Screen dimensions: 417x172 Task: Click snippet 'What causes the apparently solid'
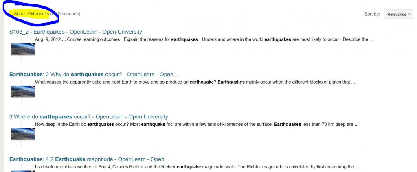(x=195, y=82)
